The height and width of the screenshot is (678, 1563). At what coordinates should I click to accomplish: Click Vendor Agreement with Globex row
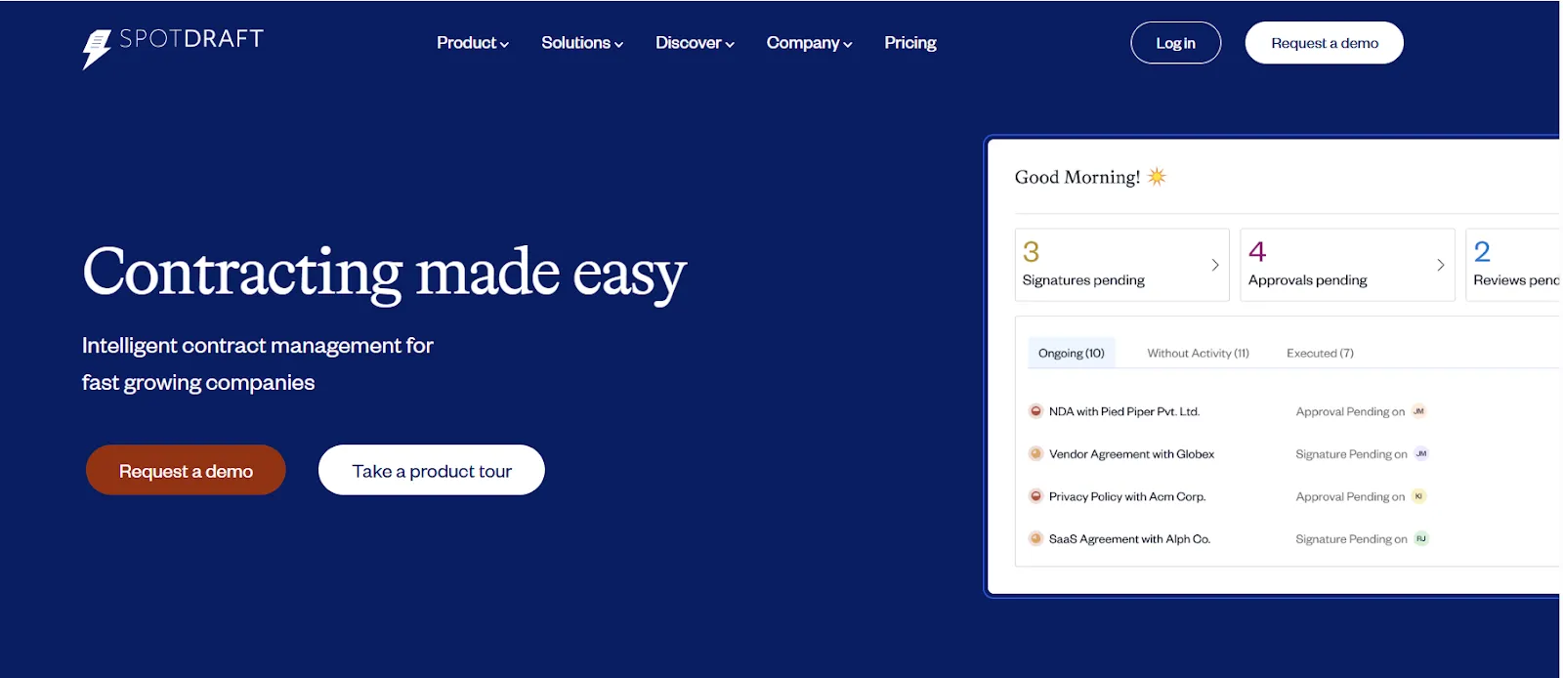1131,453
